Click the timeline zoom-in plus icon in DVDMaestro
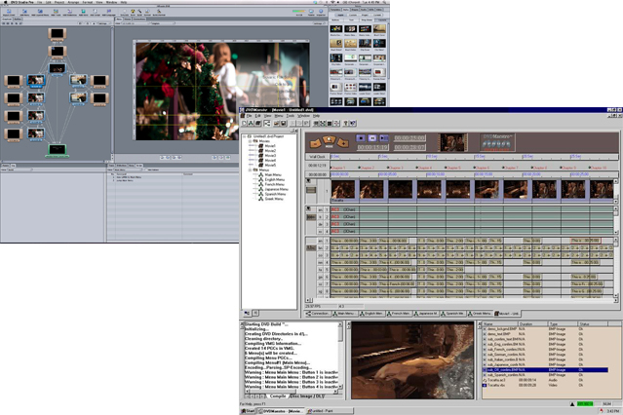The height and width of the screenshot is (415, 623). 342,143
